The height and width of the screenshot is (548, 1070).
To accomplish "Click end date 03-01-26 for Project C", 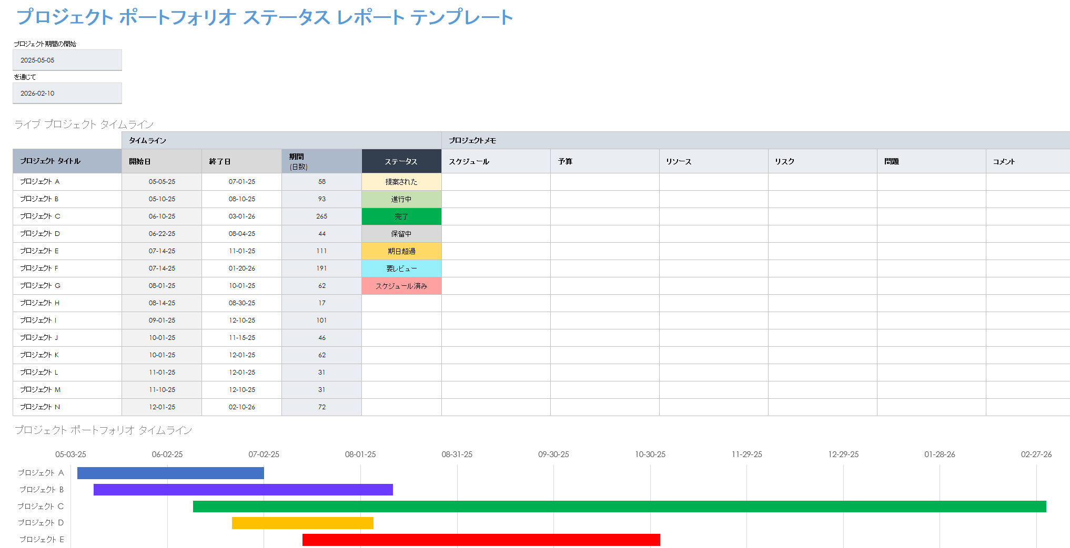I will coord(242,216).
